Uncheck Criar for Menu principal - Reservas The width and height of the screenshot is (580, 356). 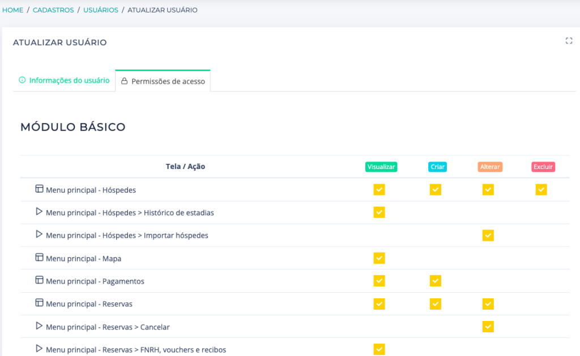tap(436, 304)
